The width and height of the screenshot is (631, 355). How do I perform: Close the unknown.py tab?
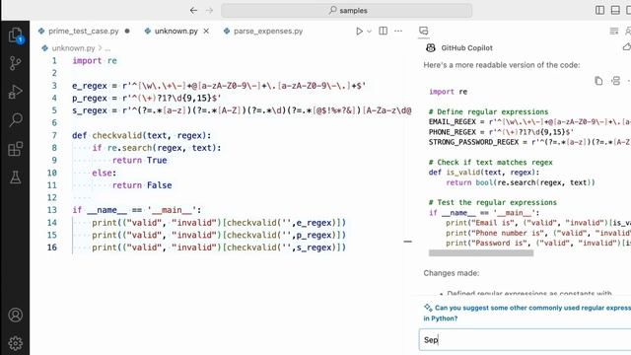click(x=206, y=31)
